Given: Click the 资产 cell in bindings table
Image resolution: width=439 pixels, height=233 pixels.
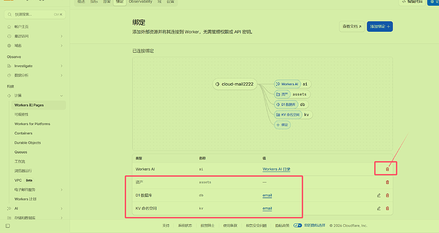Looking at the screenshot, I should tap(139, 182).
